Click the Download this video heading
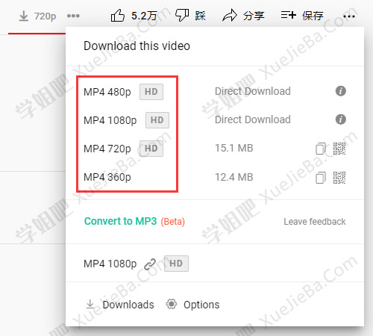The height and width of the screenshot is (336, 373). [137, 46]
